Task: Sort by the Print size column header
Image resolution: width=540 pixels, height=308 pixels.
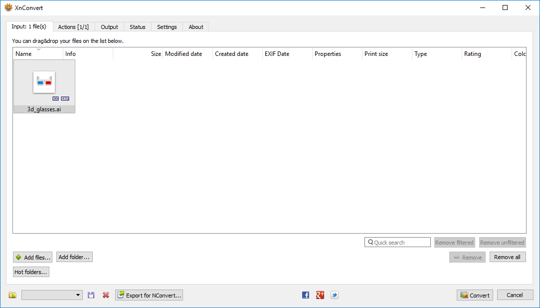Action: [387, 54]
